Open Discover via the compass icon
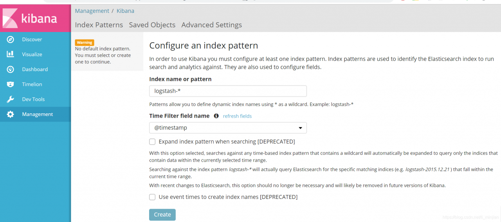This screenshot has width=501, height=222. 11,39
